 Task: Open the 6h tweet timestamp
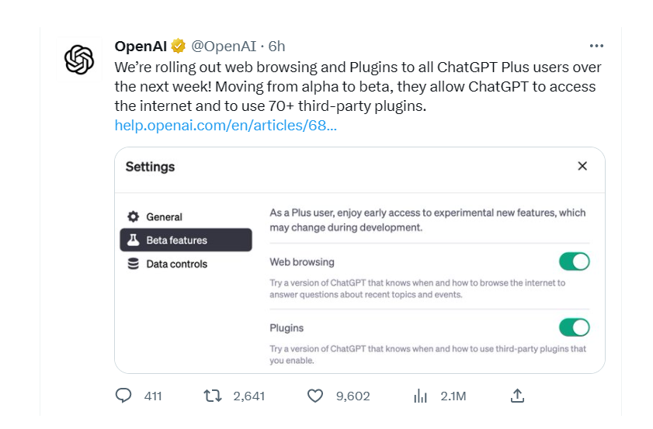276,46
